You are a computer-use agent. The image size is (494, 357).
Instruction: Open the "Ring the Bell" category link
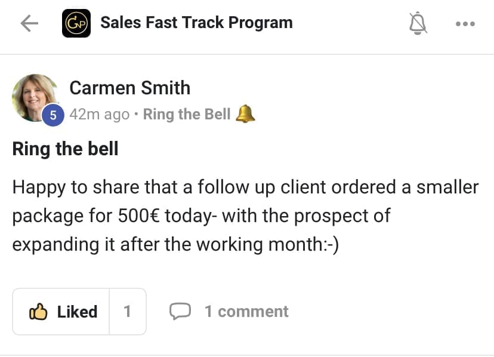coord(187,114)
